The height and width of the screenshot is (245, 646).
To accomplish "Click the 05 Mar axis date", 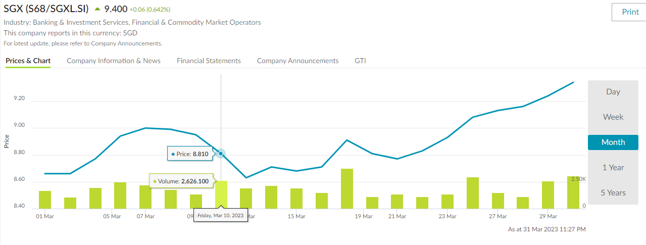I will click(x=112, y=216).
